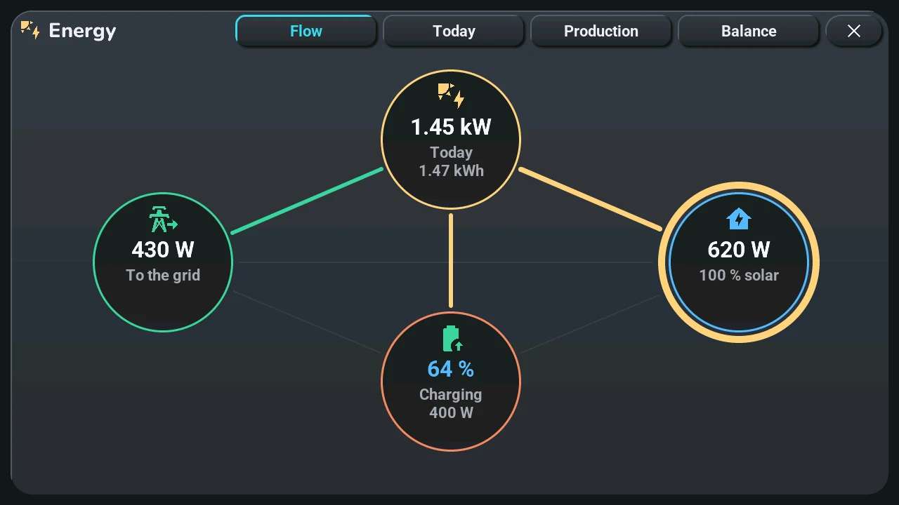
Task: Select the 64 % battery level
Action: pos(451,369)
